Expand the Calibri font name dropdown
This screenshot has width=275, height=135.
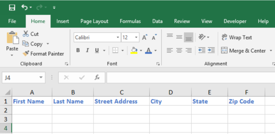[x=118, y=37]
